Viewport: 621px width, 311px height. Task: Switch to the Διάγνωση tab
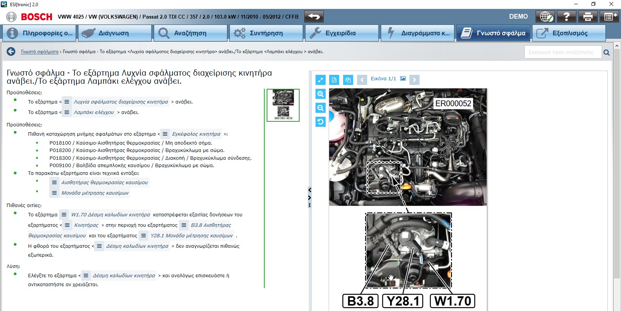[114, 33]
